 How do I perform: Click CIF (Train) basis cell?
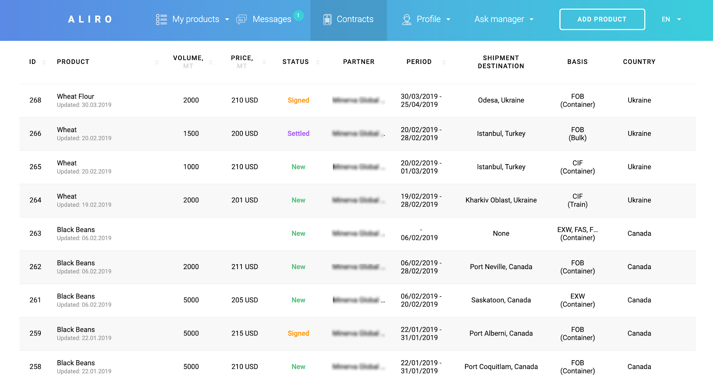click(578, 200)
